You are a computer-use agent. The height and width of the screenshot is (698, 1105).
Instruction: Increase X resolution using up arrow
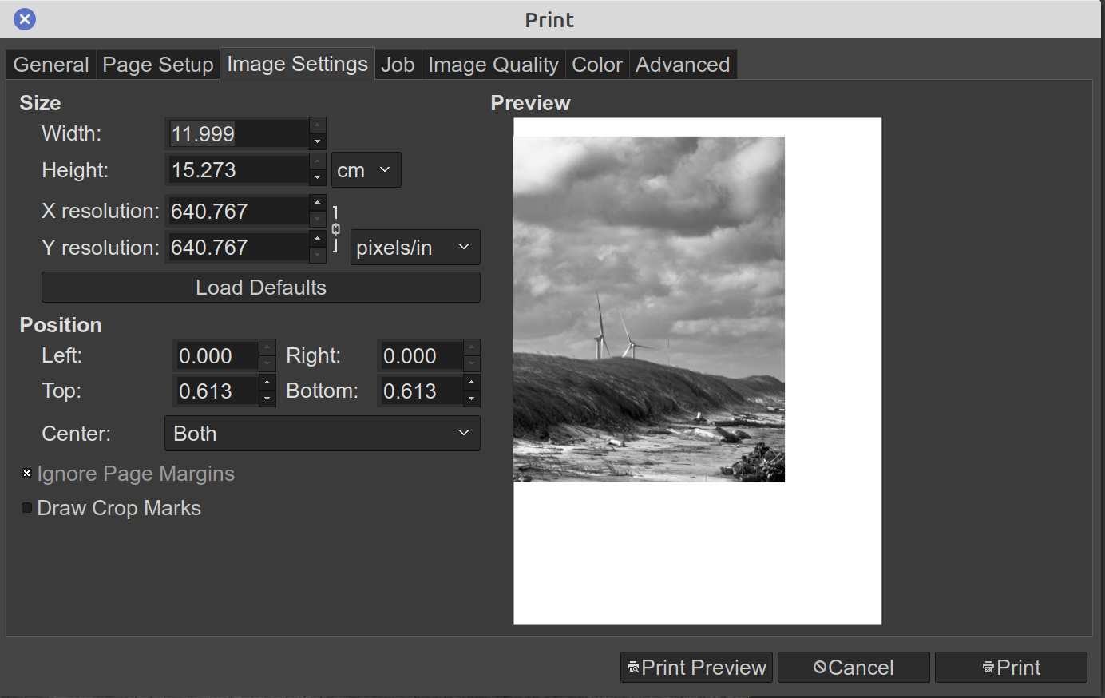click(x=318, y=203)
